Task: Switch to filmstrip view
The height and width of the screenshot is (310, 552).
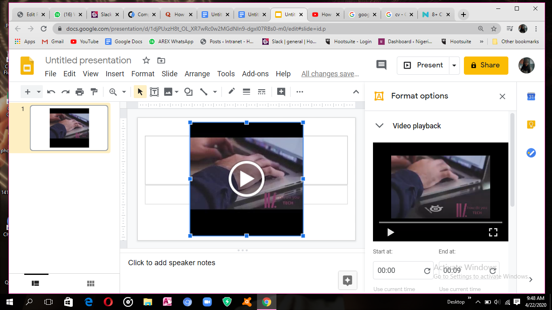Action: click(36, 283)
